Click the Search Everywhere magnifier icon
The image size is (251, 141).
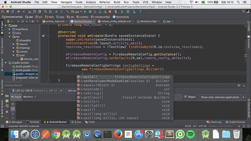tap(243, 11)
